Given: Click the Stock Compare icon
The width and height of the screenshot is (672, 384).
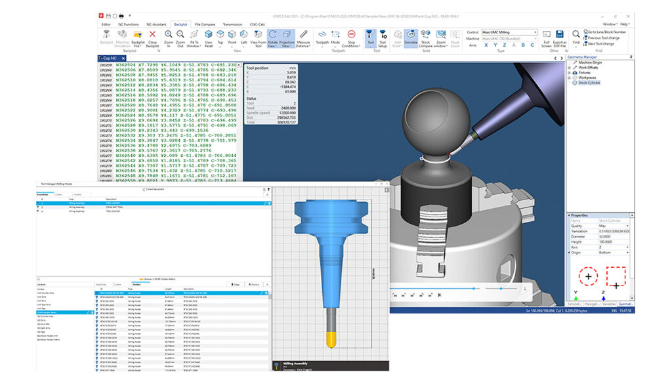Looking at the screenshot, I should [425, 35].
